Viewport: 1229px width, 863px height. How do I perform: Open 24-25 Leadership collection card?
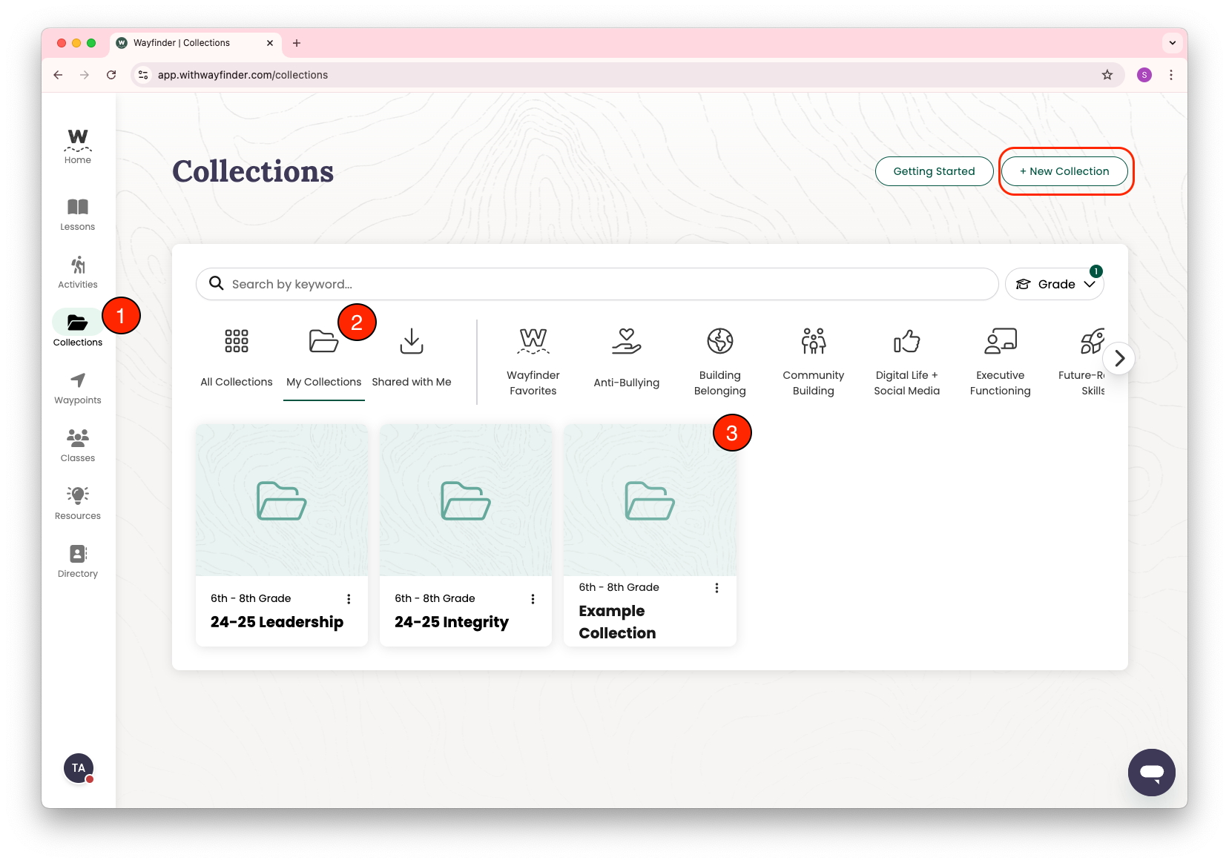click(x=282, y=535)
